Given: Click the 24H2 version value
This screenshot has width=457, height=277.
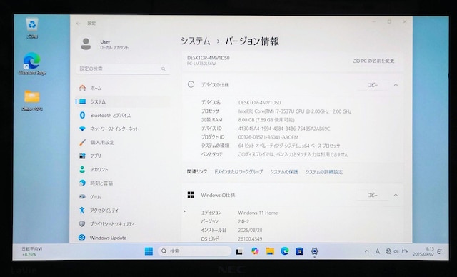Looking at the screenshot, I should coord(243,221).
